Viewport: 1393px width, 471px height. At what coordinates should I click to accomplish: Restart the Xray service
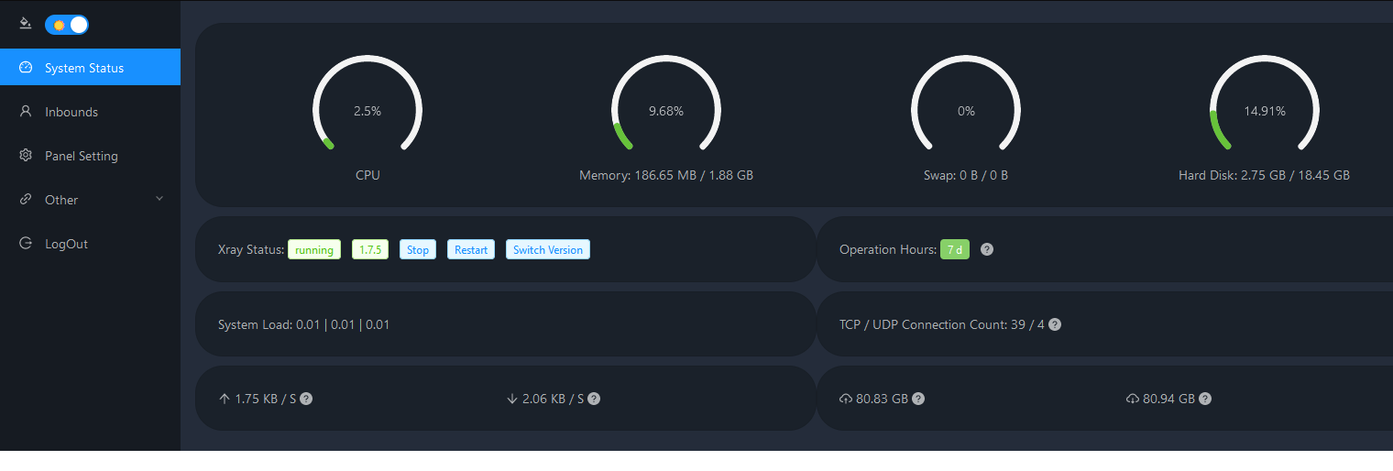(471, 250)
